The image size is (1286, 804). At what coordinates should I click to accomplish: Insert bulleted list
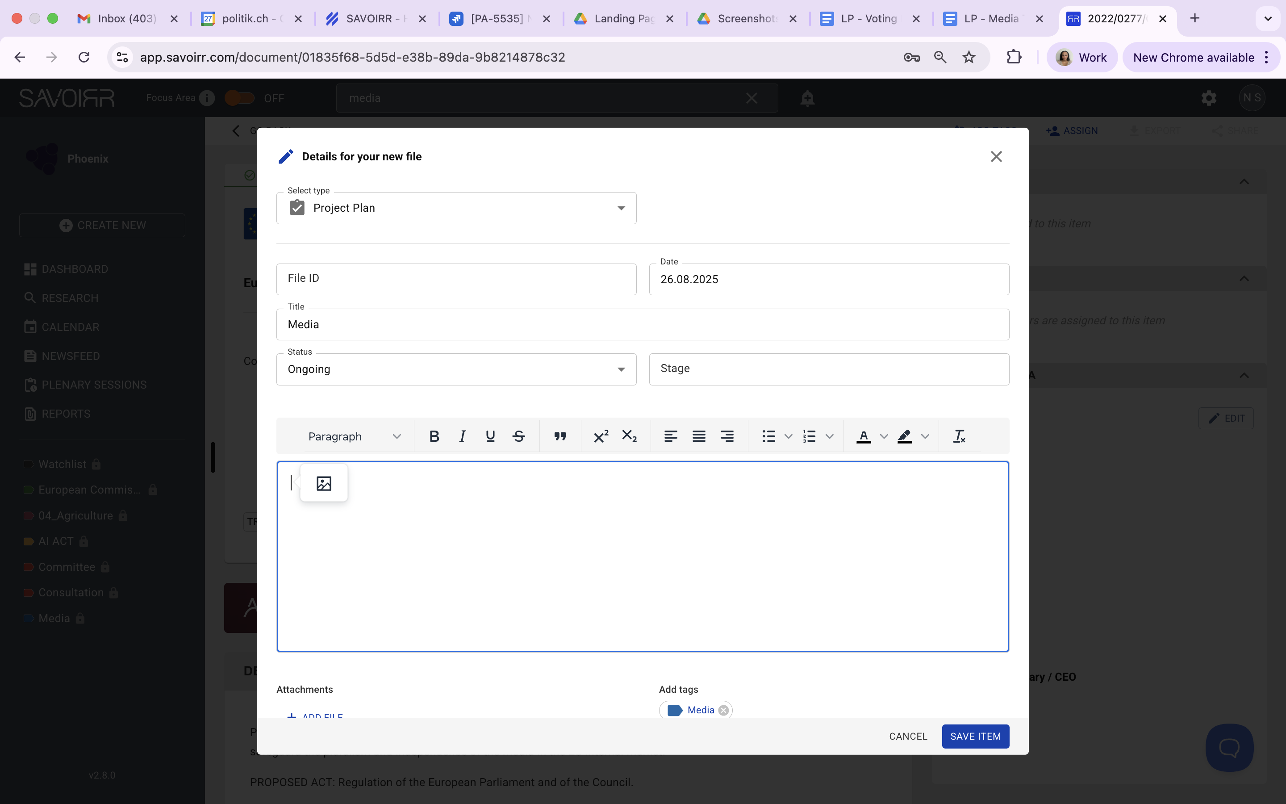tap(768, 436)
